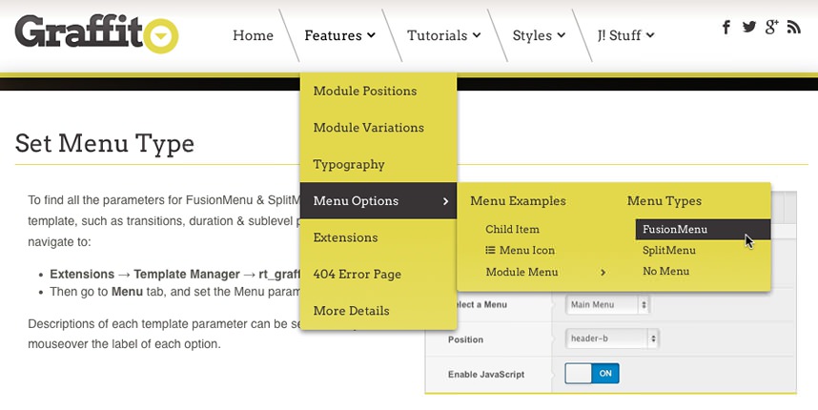818x410 pixels.
Task: Select Module Positions in Features dropdown
Action: point(378,91)
